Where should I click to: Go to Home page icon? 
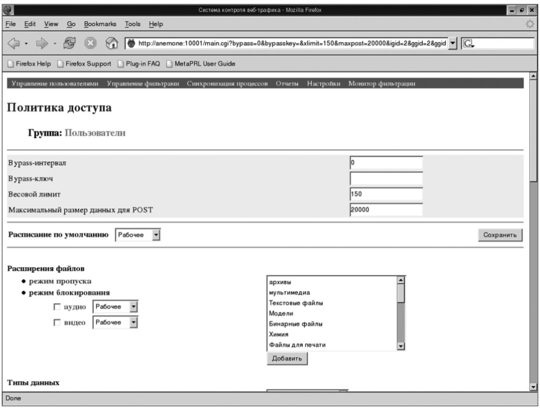pyautogui.click(x=112, y=43)
